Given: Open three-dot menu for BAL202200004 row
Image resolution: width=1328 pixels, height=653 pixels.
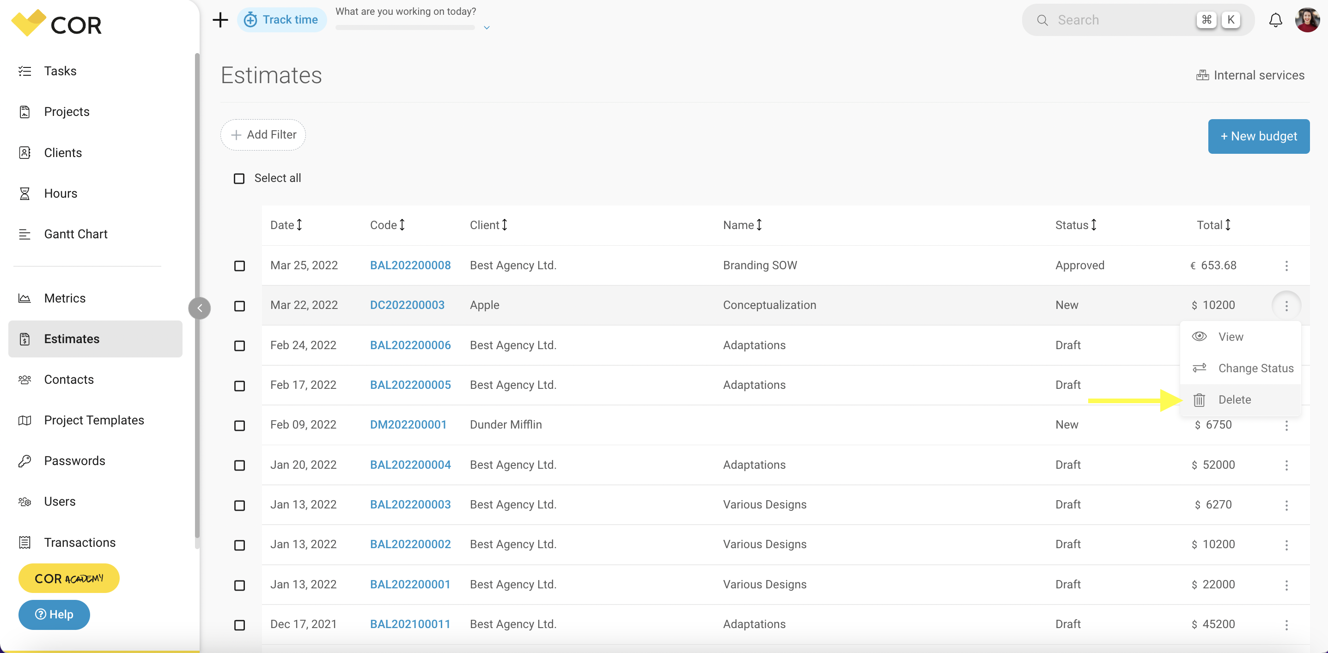Looking at the screenshot, I should [x=1286, y=465].
